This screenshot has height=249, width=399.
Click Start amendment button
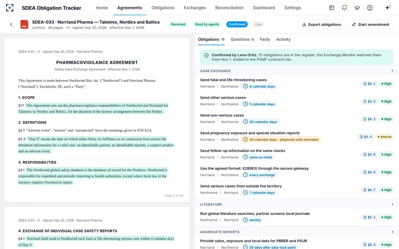(370, 24)
